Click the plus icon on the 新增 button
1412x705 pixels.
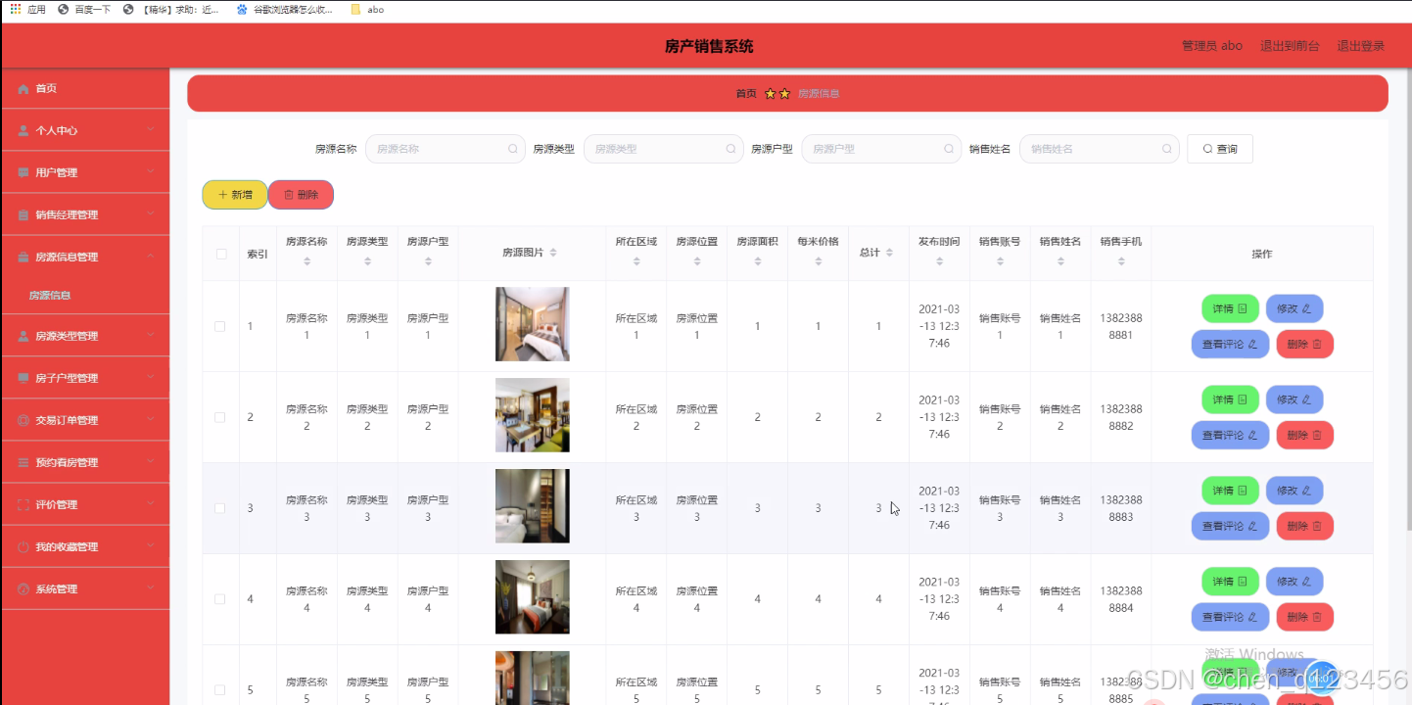[223, 194]
